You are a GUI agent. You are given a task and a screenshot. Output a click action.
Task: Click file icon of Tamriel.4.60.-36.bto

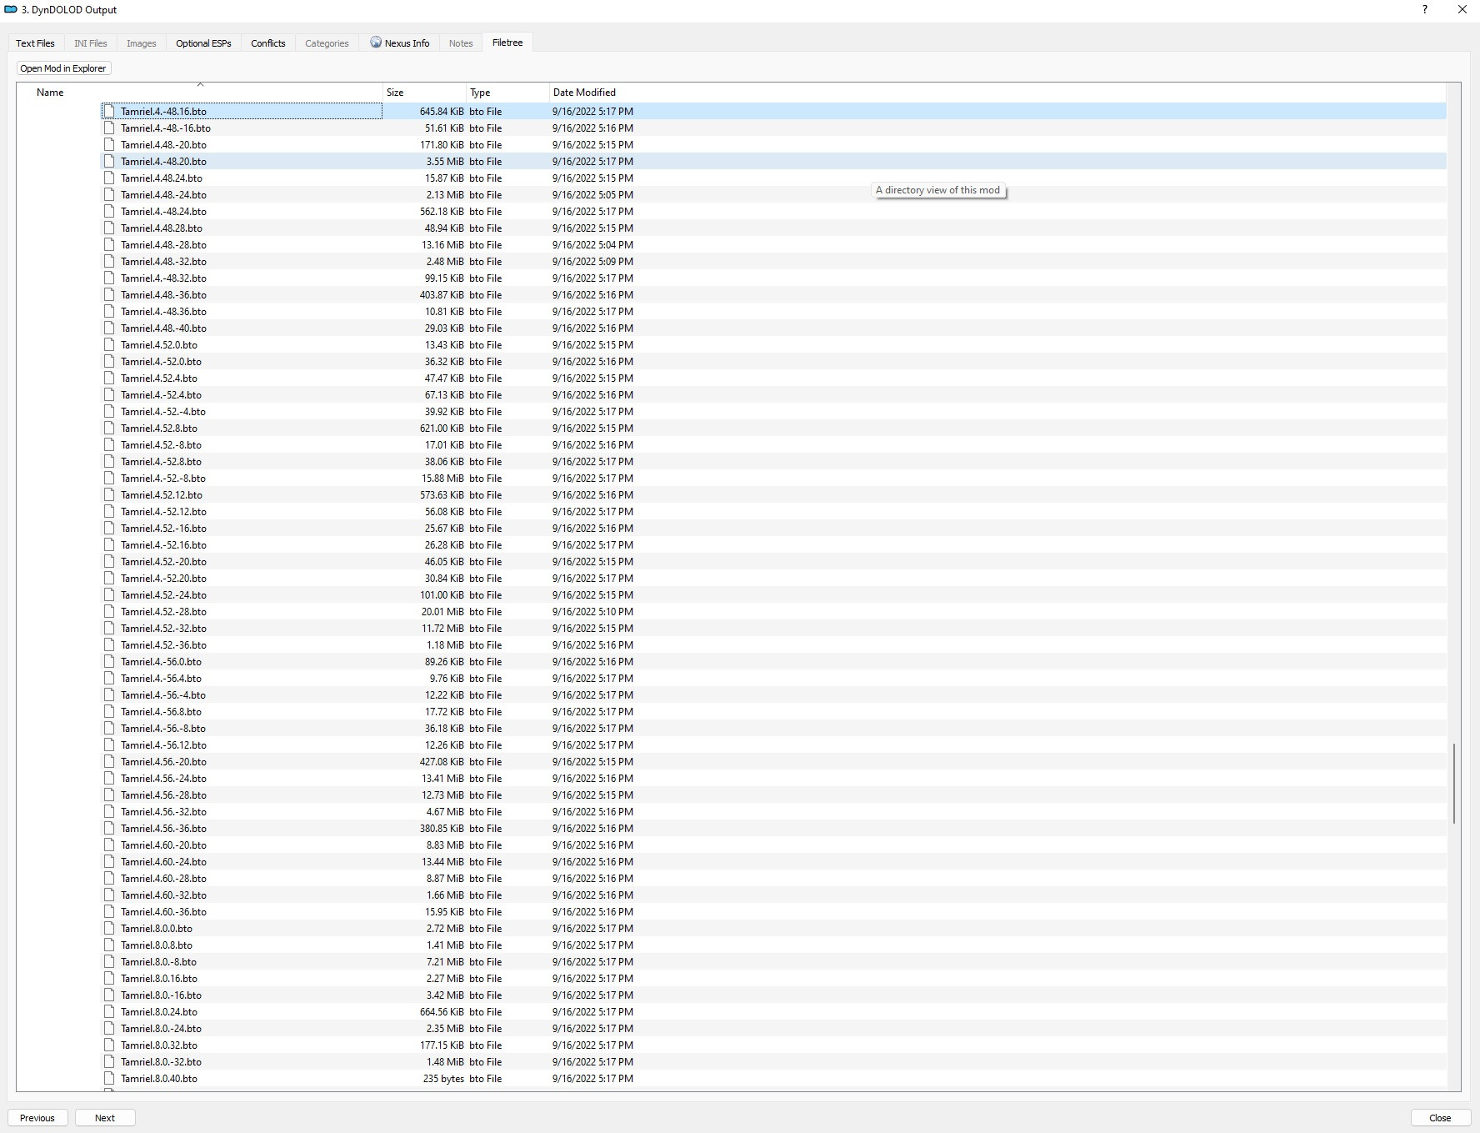tap(109, 911)
